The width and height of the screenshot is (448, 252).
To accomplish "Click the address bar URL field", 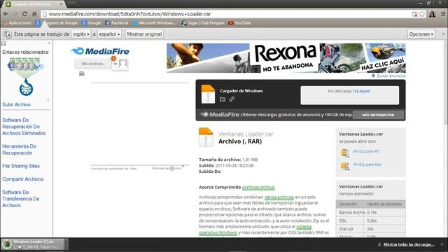I will (x=225, y=14).
